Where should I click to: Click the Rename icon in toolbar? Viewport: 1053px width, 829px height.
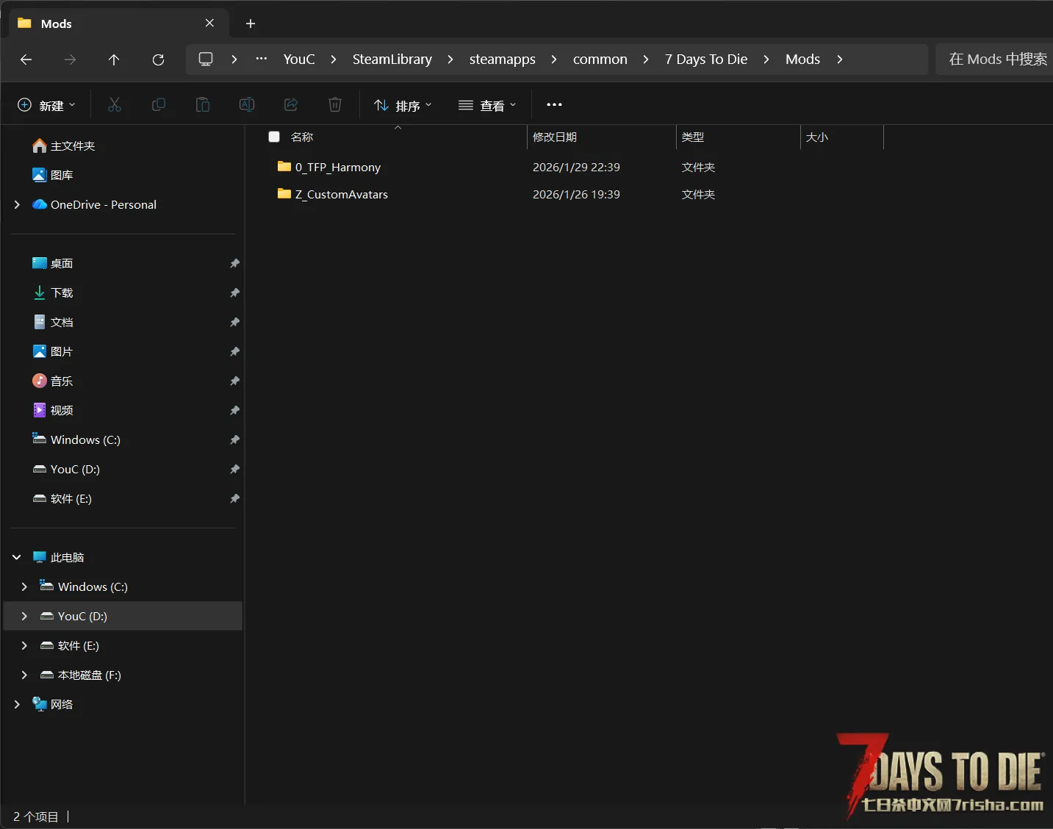click(x=247, y=105)
